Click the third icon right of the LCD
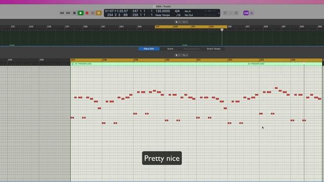Viewport: 324px width, 182px height. (236, 13)
